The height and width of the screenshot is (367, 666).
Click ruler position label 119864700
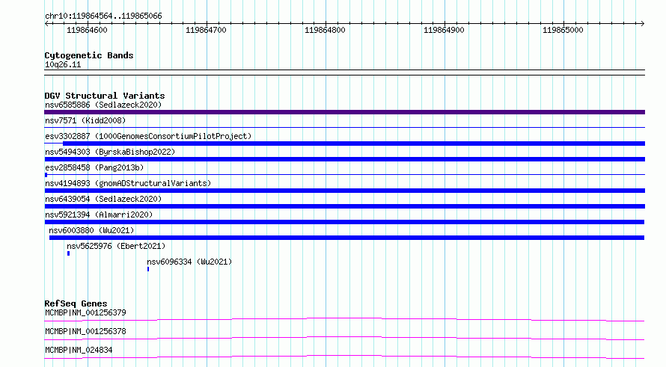[x=206, y=30]
